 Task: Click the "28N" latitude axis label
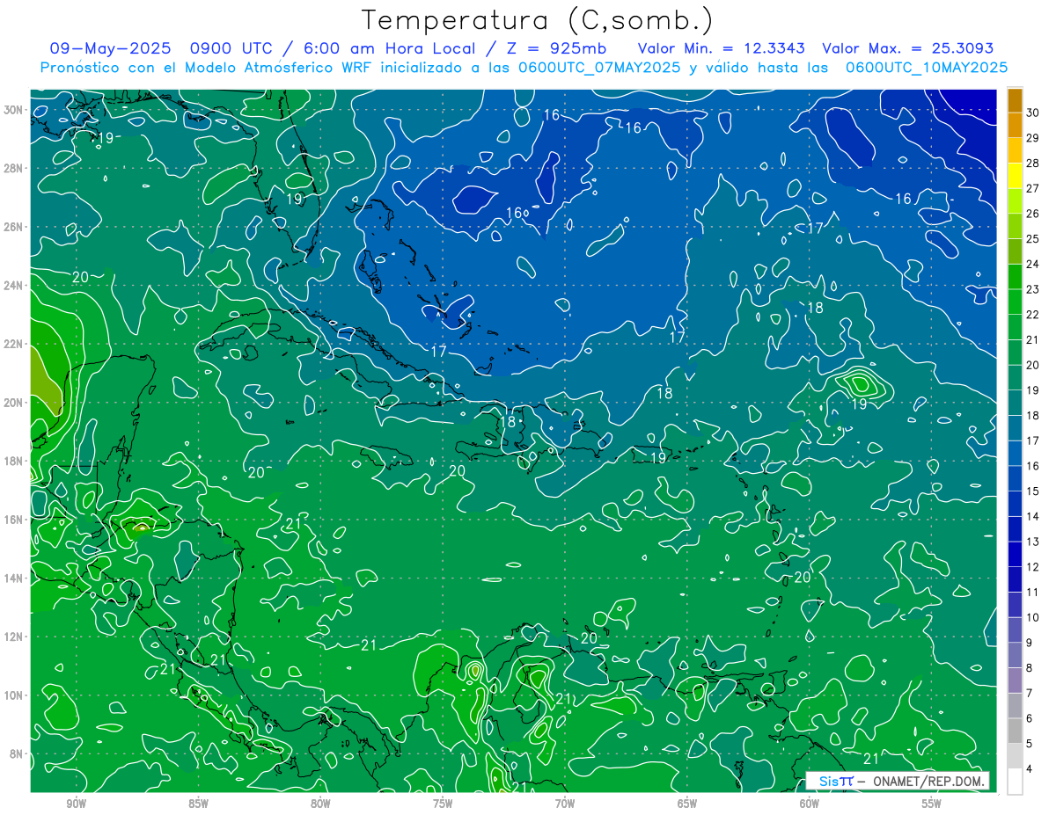click(x=15, y=168)
